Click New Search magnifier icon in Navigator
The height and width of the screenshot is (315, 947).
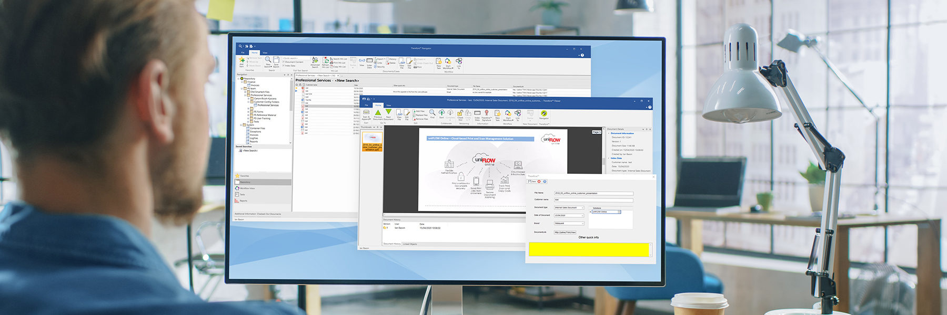coord(268,60)
